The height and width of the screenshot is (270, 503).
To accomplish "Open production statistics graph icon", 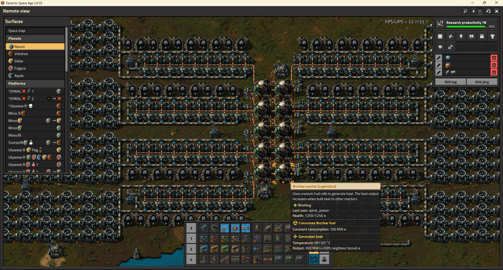I will tap(451, 36).
